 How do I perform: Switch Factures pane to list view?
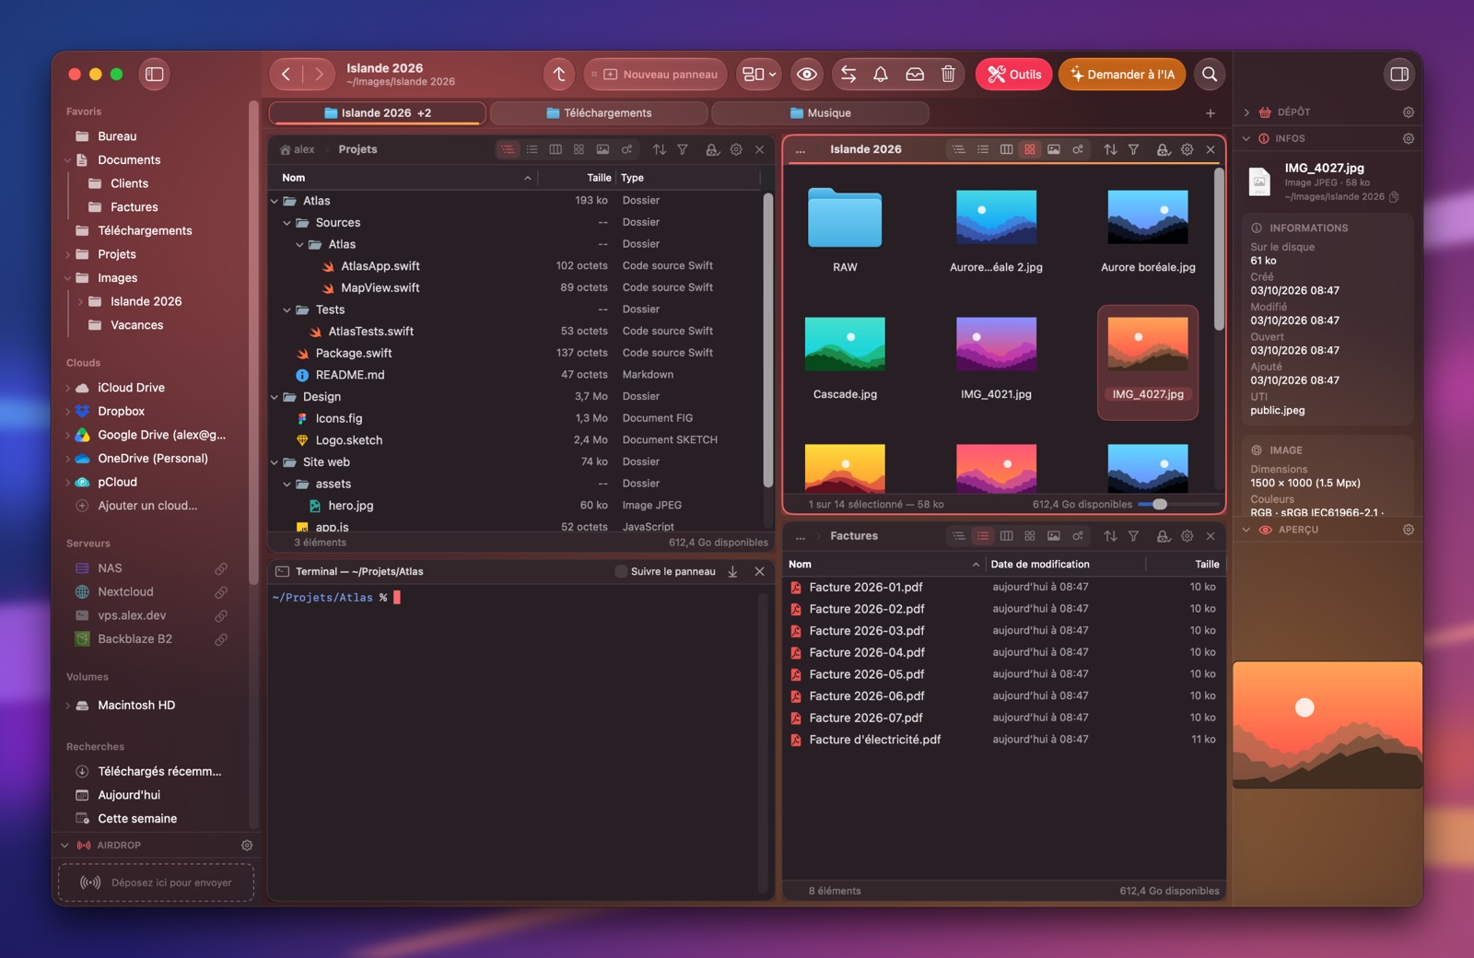[983, 535]
